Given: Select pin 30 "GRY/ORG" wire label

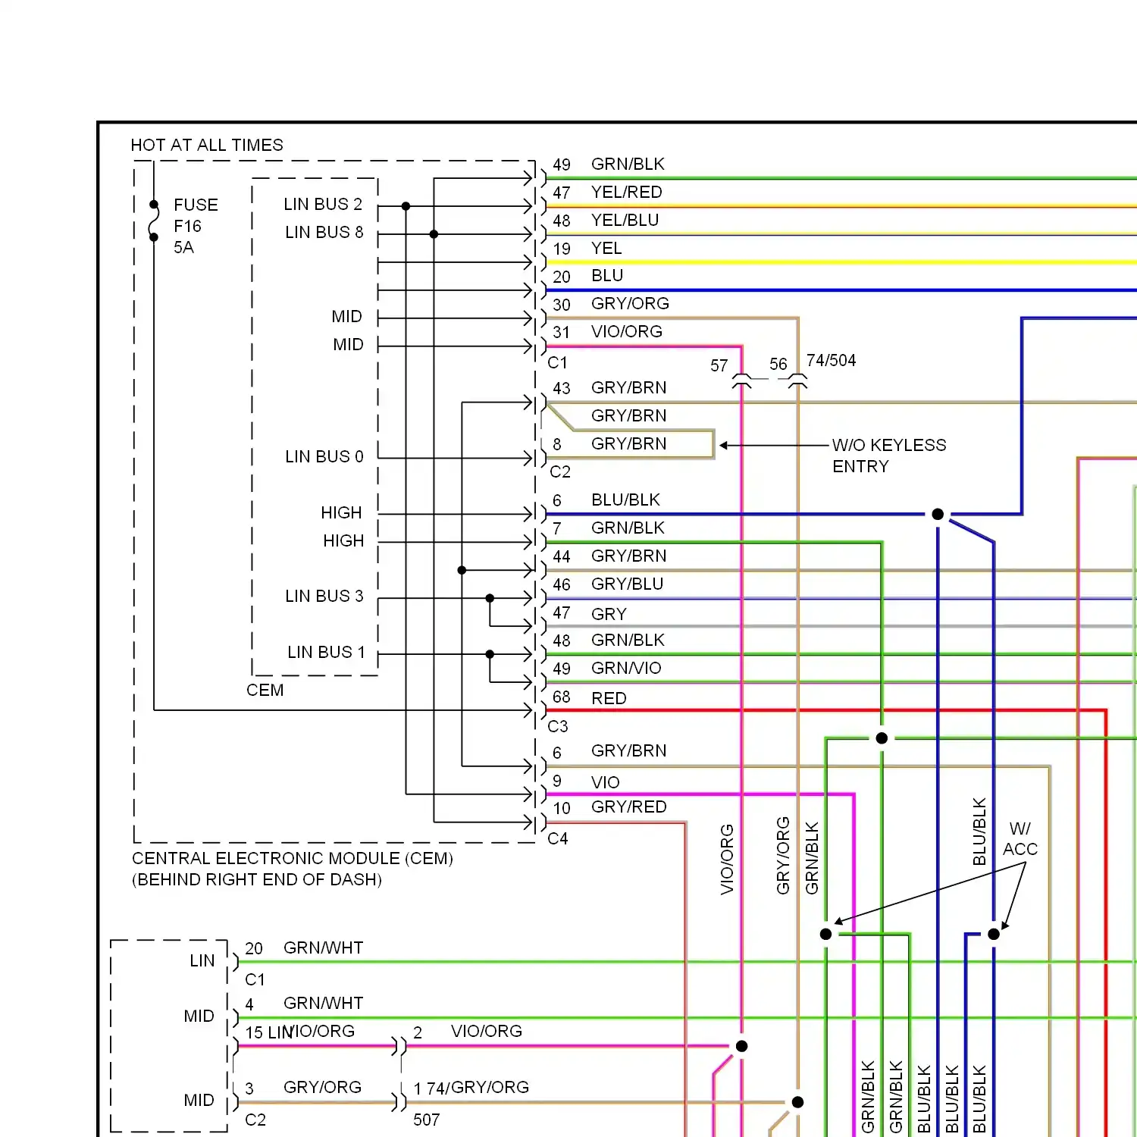Looking at the screenshot, I should click(x=630, y=303).
